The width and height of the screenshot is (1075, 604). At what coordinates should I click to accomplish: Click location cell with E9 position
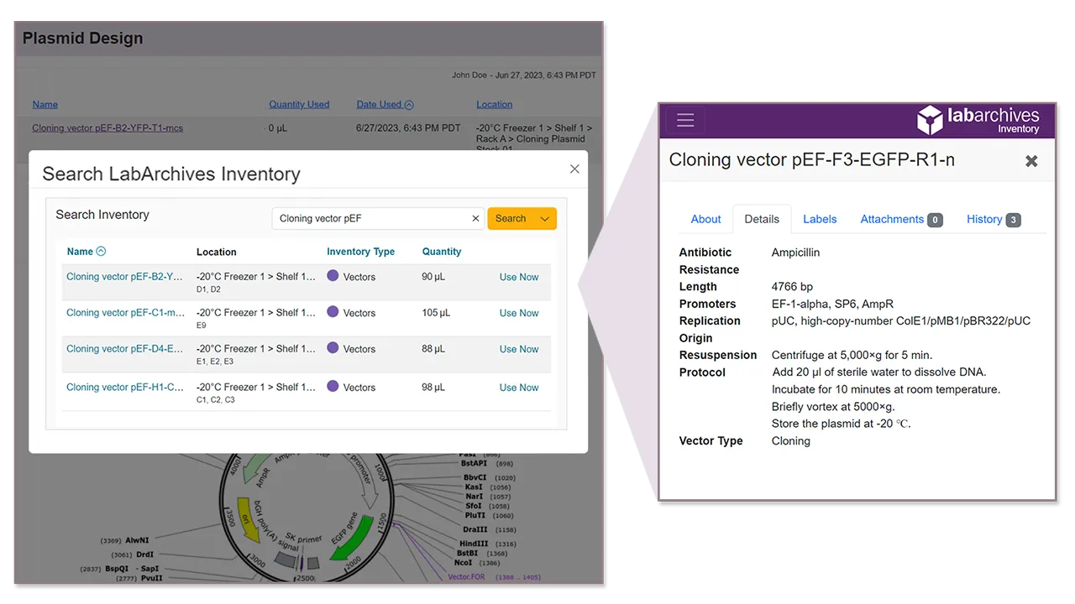click(257, 318)
